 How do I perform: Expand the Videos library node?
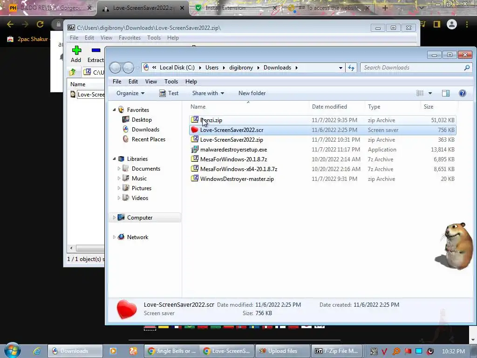[x=119, y=198]
